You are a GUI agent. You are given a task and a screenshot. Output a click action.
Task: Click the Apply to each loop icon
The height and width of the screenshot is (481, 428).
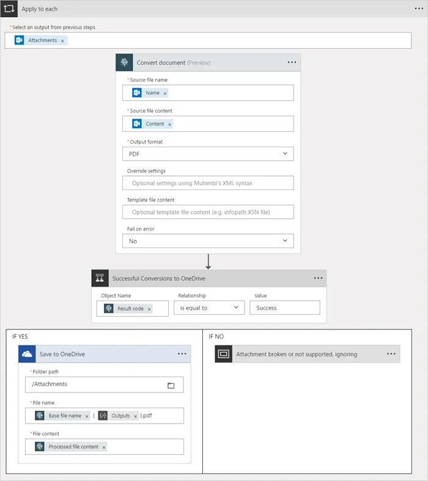pos(9,9)
